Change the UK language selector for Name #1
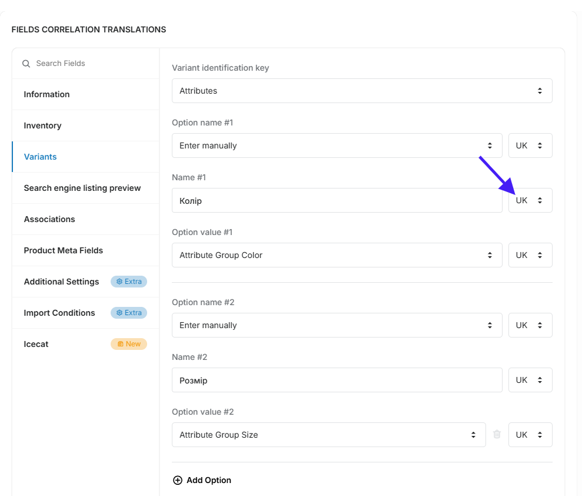582x496 pixels. [530, 200]
